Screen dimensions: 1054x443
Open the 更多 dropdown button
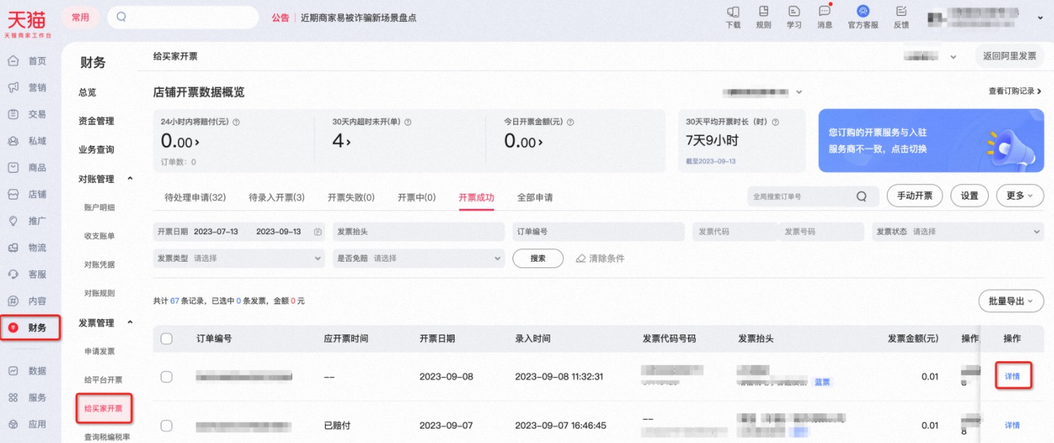coord(1020,196)
